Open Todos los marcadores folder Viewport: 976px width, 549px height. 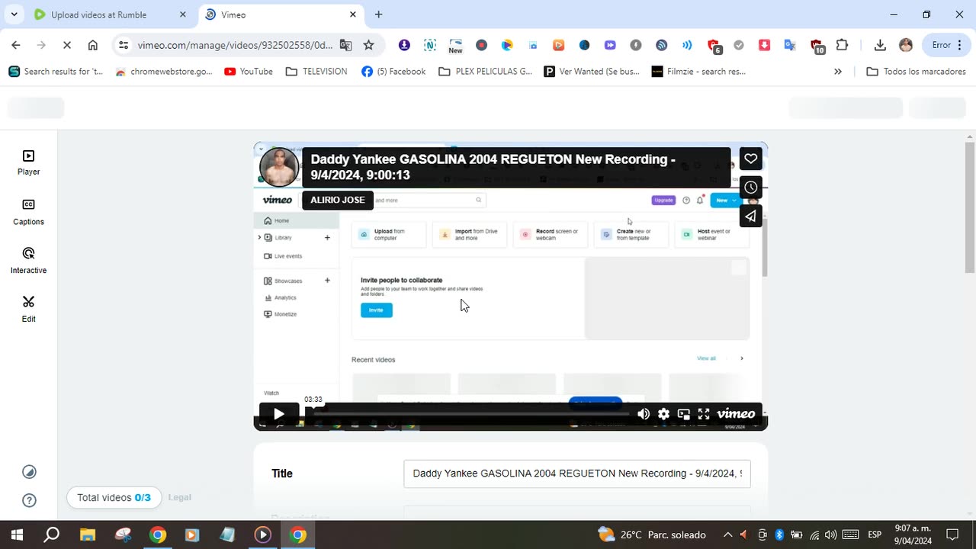[x=917, y=72]
